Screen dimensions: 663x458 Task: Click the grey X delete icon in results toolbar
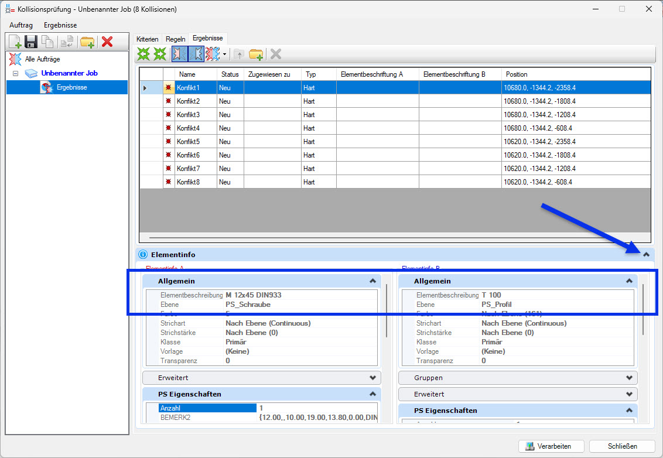[x=276, y=54]
